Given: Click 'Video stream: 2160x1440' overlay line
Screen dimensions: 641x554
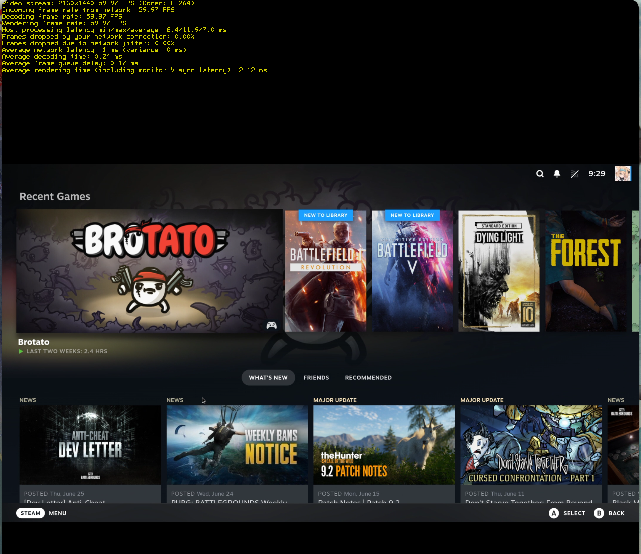Looking at the screenshot, I should [98, 3].
